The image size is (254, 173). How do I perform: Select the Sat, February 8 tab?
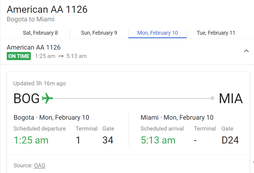point(40,33)
